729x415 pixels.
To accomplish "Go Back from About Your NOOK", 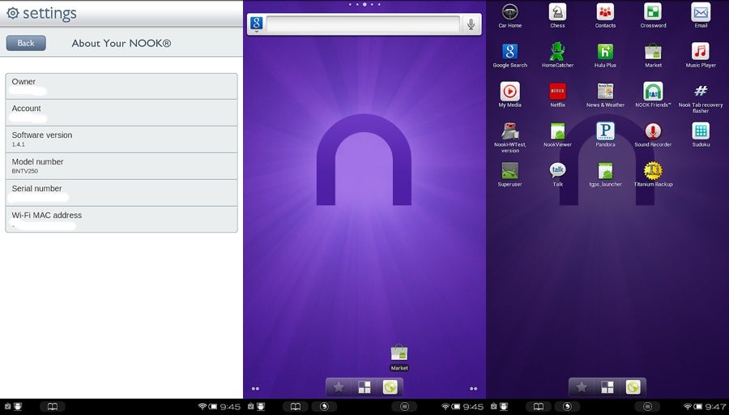I will point(26,43).
